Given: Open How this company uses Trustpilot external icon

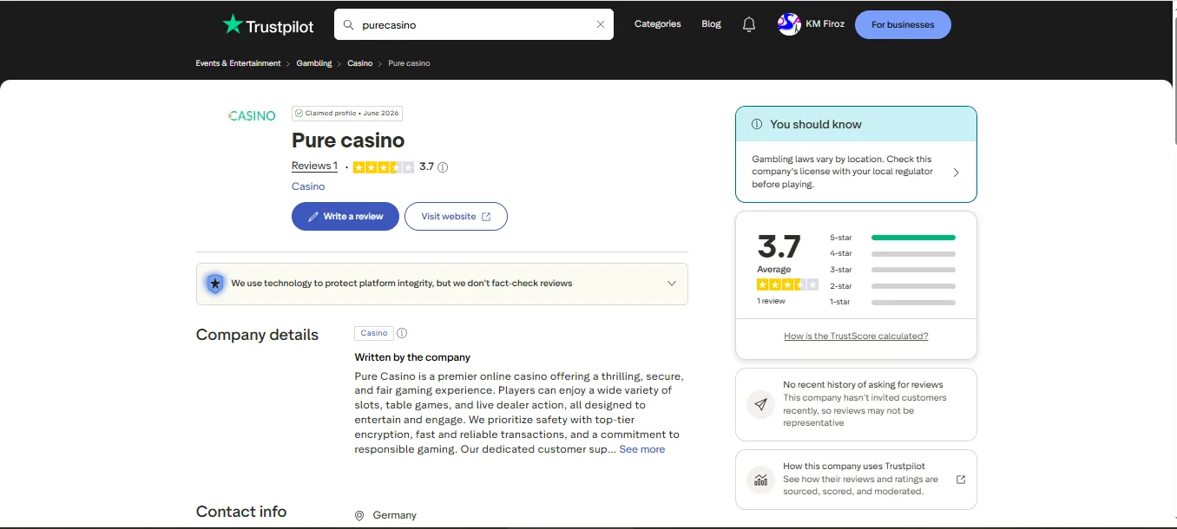Looking at the screenshot, I should 960,480.
